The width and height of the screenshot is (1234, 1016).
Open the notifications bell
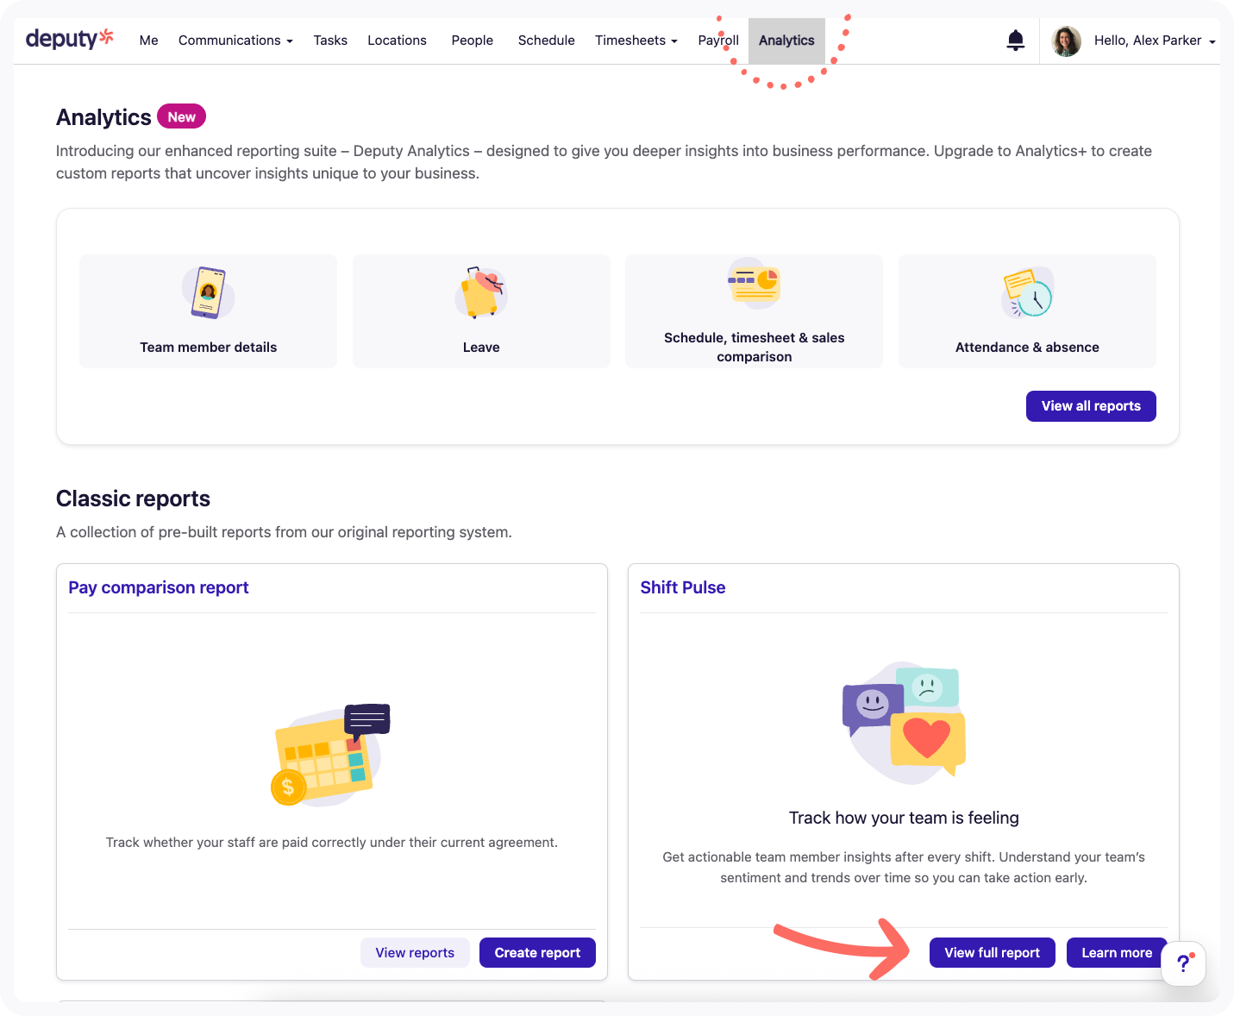(1016, 41)
